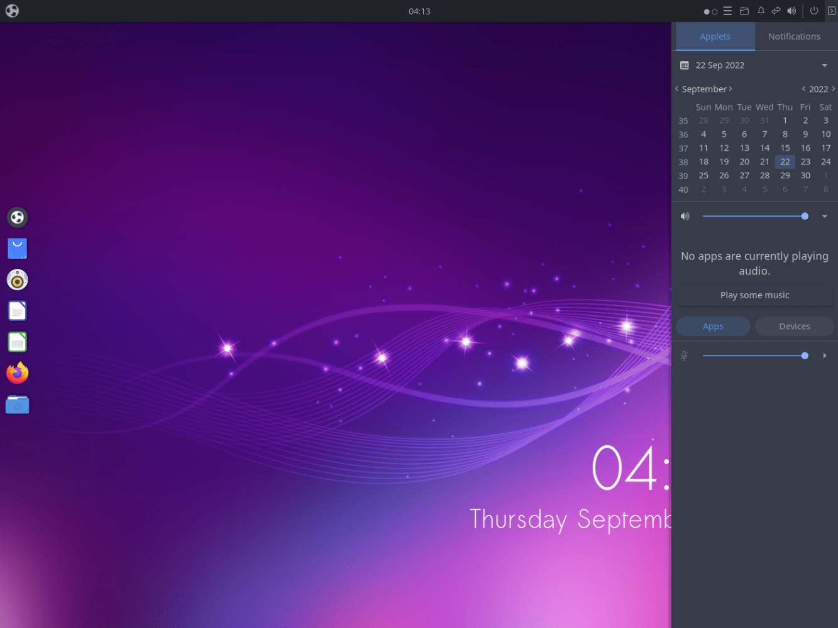Select the Apps audio tab
The image size is (838, 628).
713,326
